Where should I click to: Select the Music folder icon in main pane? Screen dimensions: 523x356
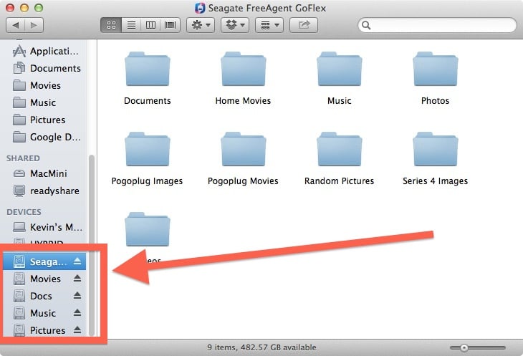pos(339,69)
